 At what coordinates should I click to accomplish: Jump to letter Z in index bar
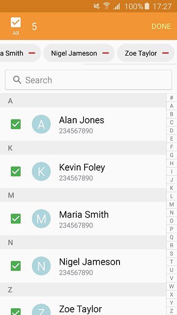[x=172, y=311]
